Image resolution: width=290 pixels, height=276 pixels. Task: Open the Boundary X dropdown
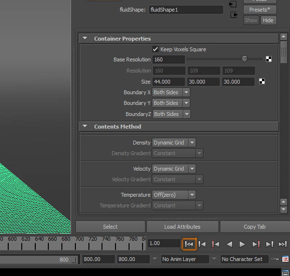(x=171, y=92)
